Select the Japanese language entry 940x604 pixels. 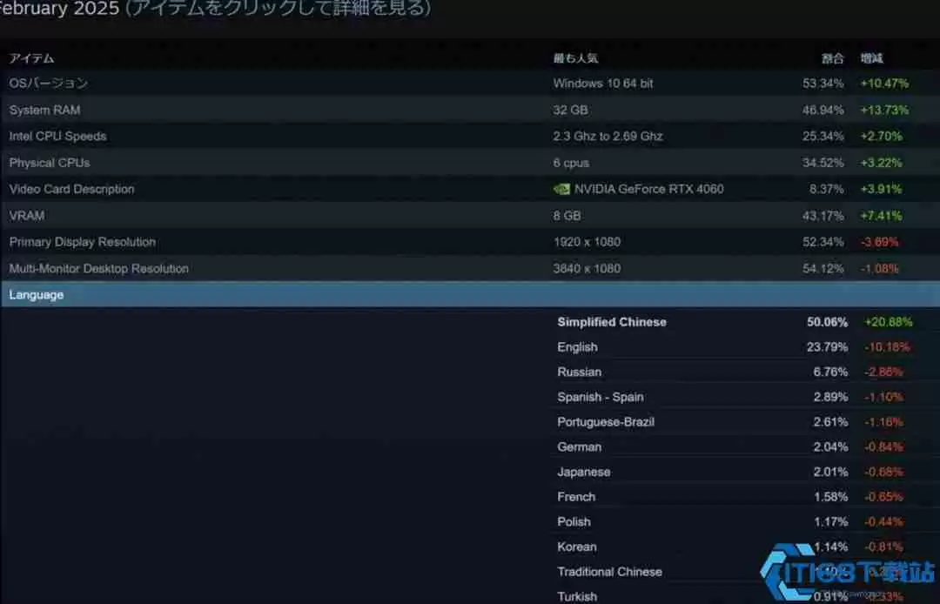583,471
